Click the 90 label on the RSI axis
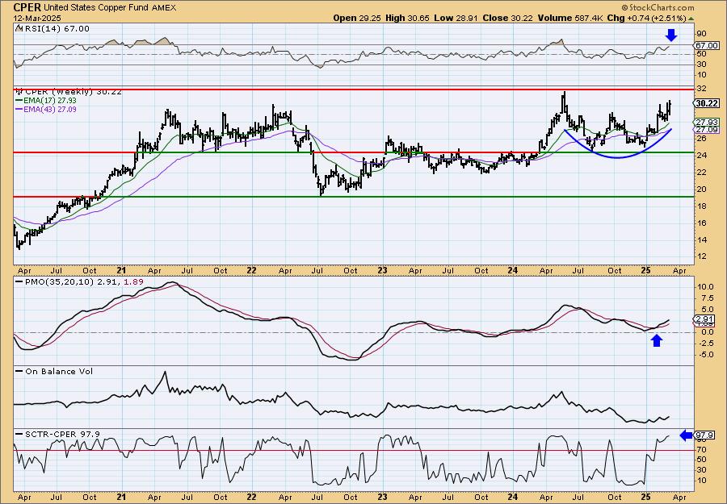 pyautogui.click(x=701, y=34)
